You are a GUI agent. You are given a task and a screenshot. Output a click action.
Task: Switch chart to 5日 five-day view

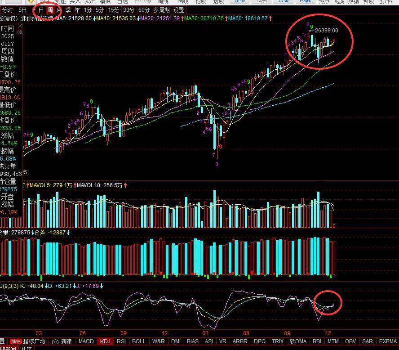point(22,10)
